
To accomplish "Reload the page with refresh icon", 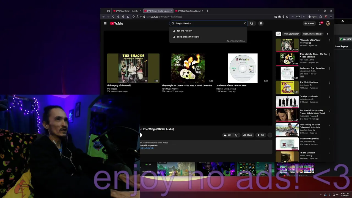I will click(113, 17).
